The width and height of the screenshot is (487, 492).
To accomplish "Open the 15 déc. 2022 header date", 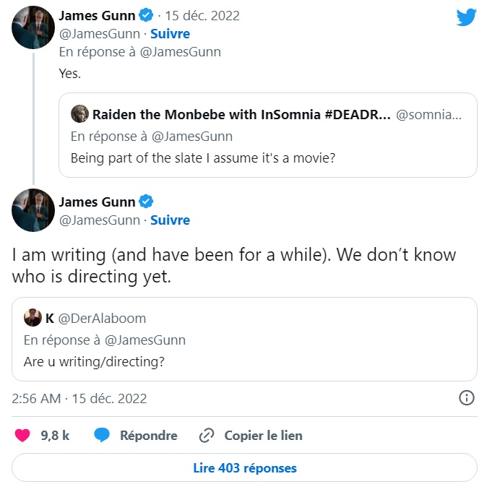I will point(202,16).
